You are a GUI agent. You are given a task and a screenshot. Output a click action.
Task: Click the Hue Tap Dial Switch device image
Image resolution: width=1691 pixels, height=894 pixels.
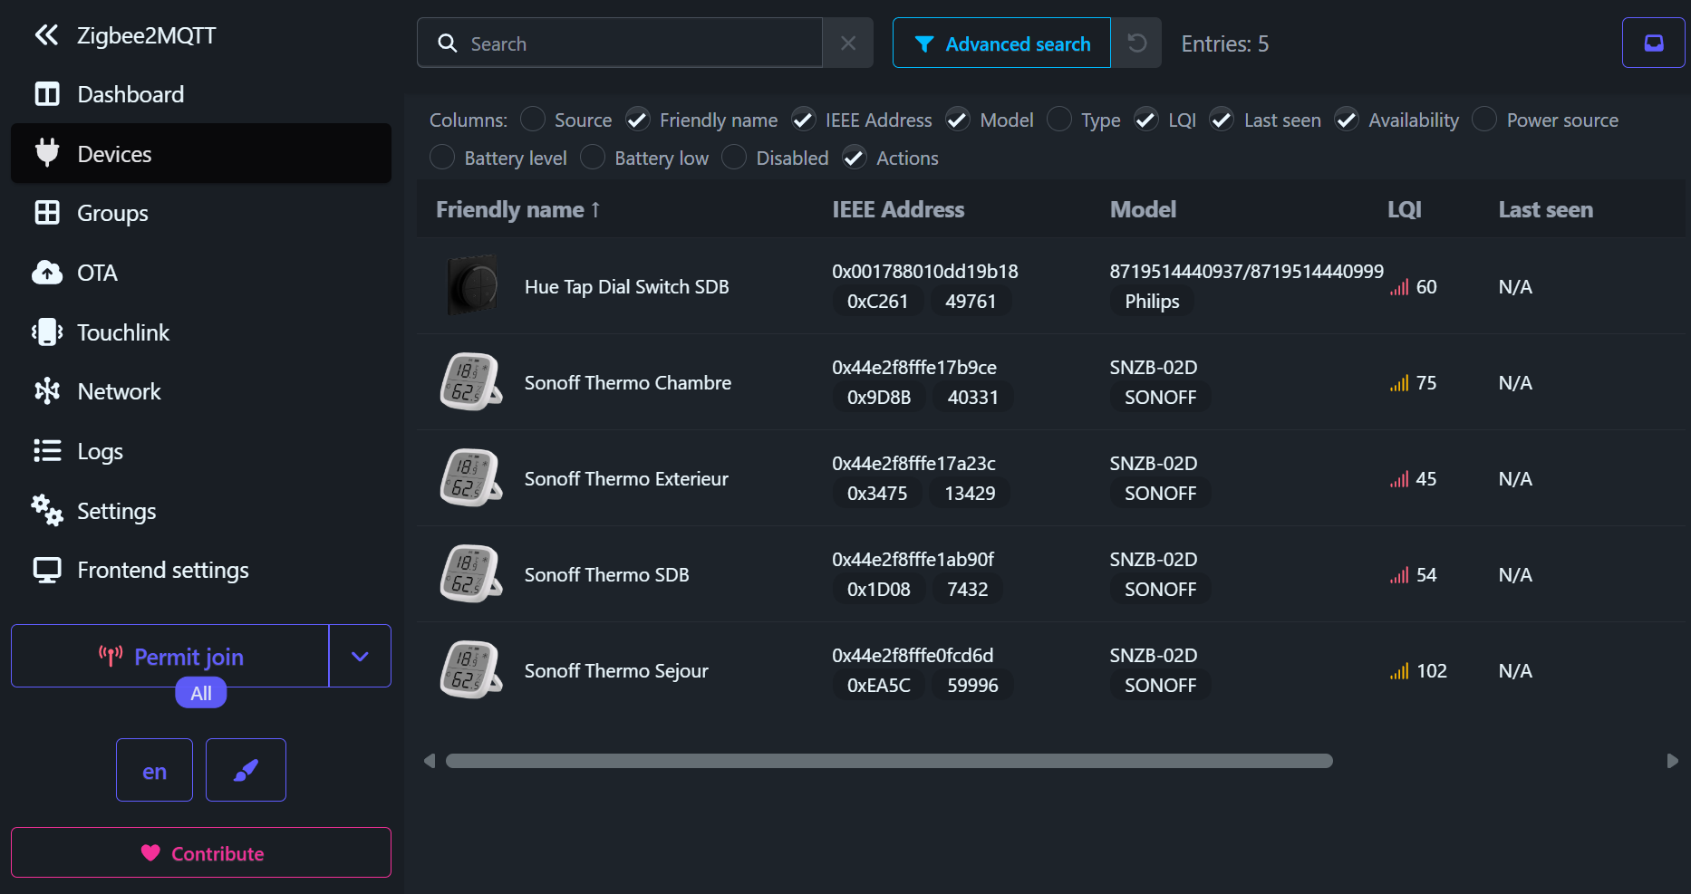coord(472,286)
